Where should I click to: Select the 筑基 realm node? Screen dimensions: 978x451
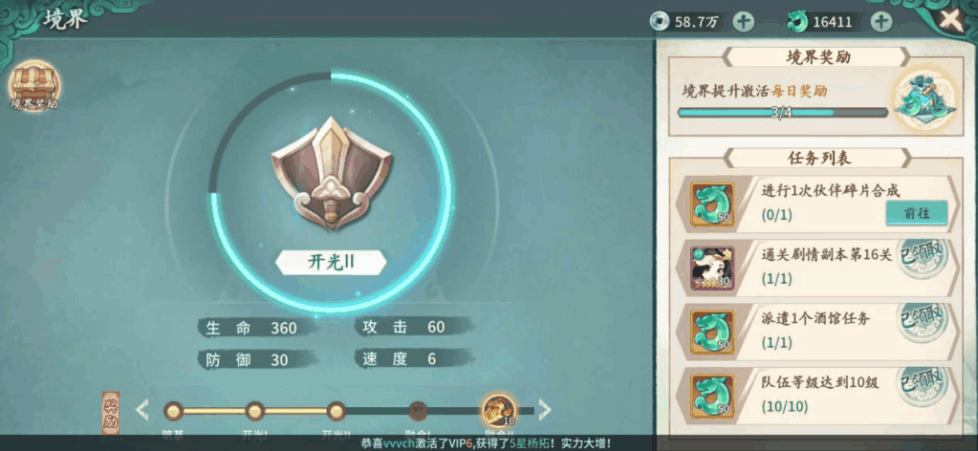coord(173,411)
